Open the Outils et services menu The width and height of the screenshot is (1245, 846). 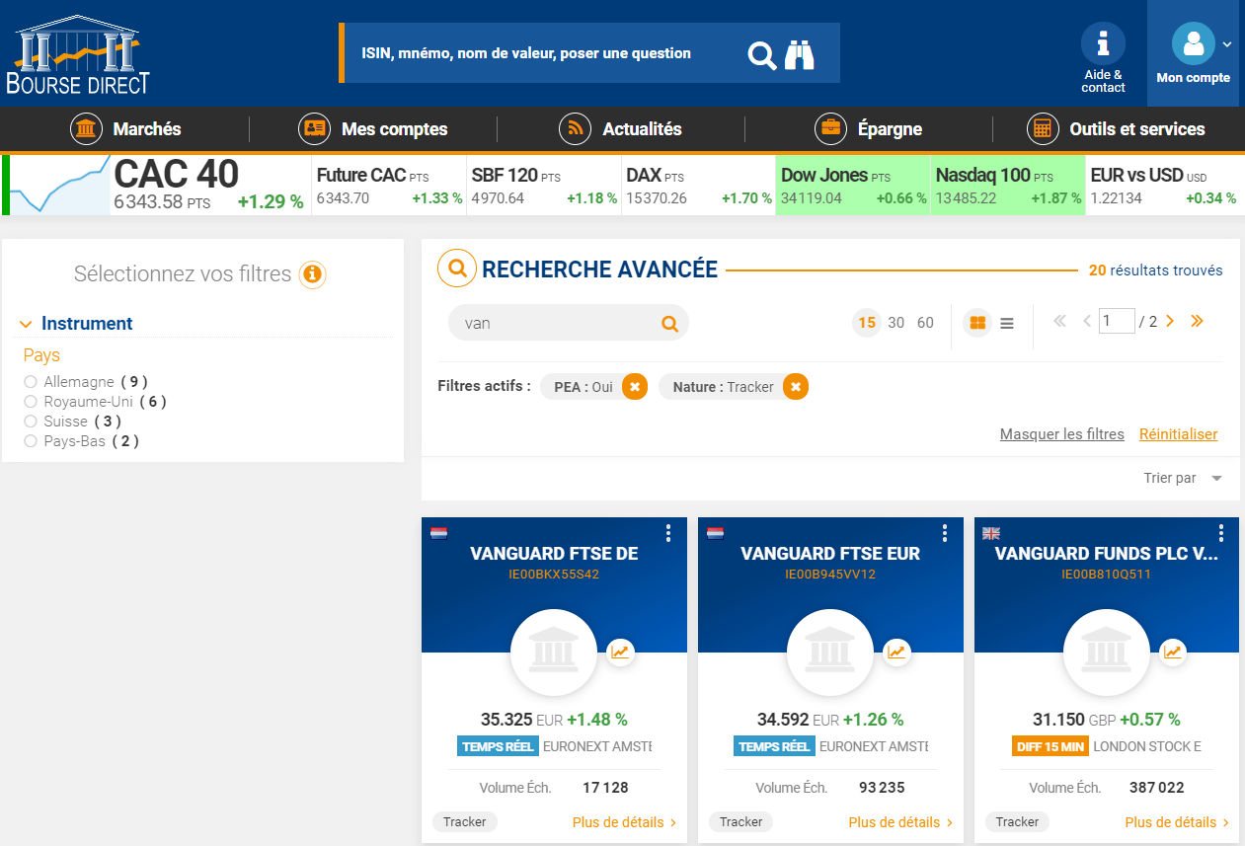1116,129
